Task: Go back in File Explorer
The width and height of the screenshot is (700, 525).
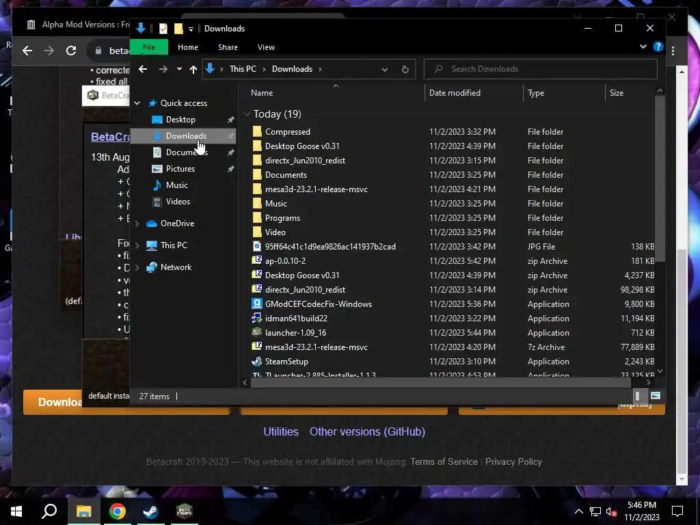Action: 143,69
